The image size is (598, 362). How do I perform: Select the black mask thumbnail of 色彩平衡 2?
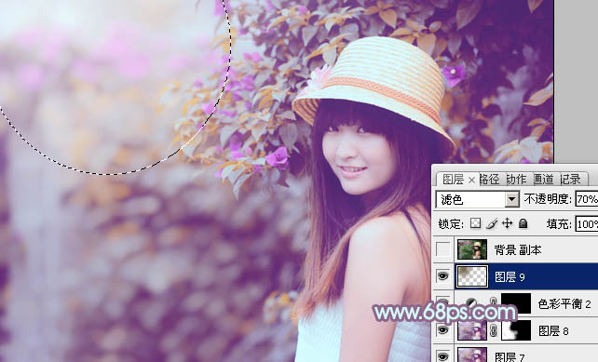(516, 303)
